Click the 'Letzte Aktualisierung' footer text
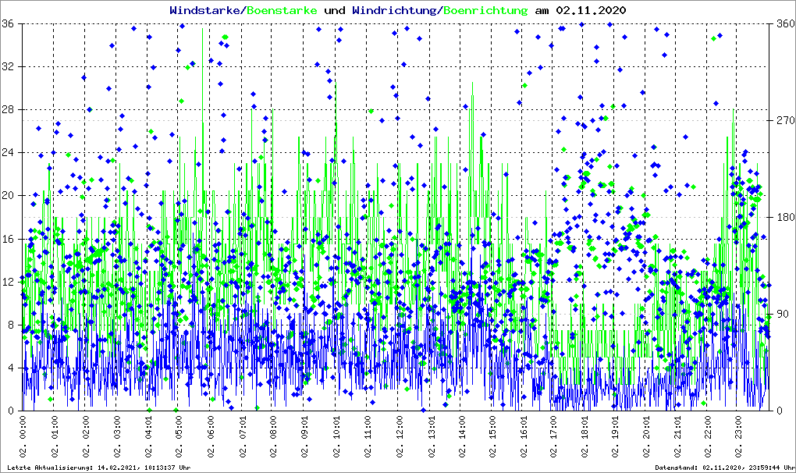This screenshot has height=473, width=796. [x=96, y=468]
